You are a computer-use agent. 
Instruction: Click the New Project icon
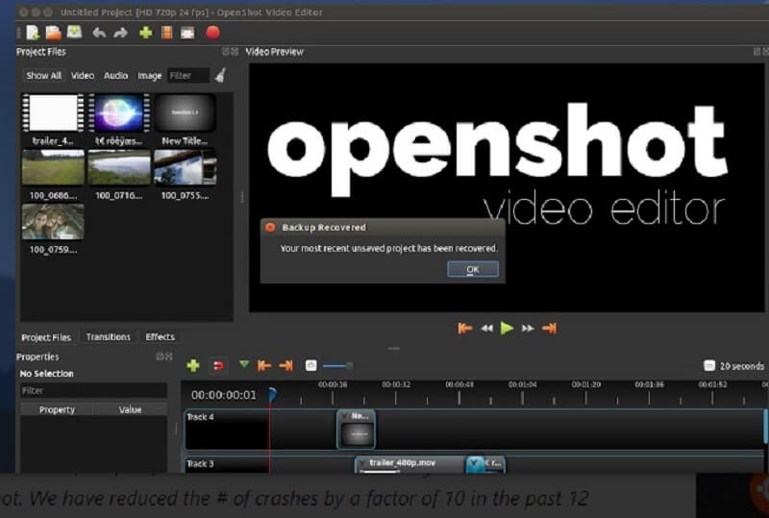click(33, 33)
